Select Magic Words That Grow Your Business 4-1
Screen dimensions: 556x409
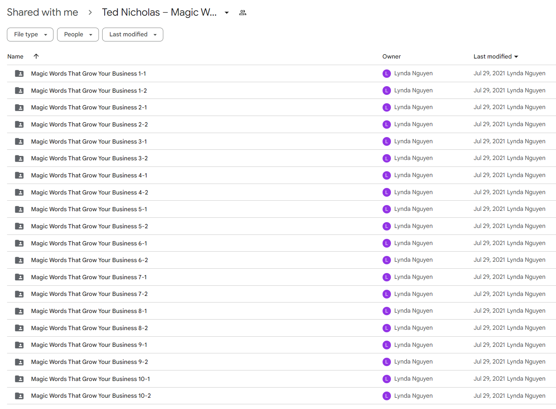pyautogui.click(x=89, y=175)
